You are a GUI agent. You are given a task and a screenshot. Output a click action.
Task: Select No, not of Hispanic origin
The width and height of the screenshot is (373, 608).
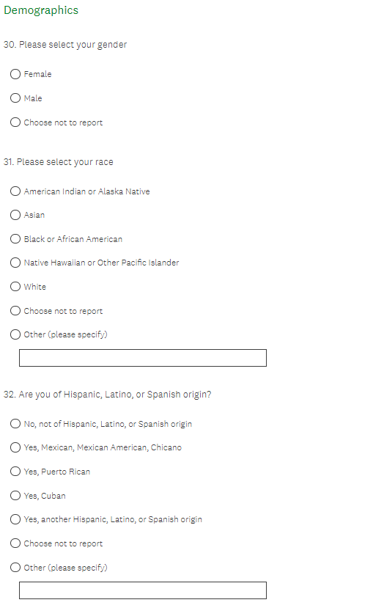(15, 424)
